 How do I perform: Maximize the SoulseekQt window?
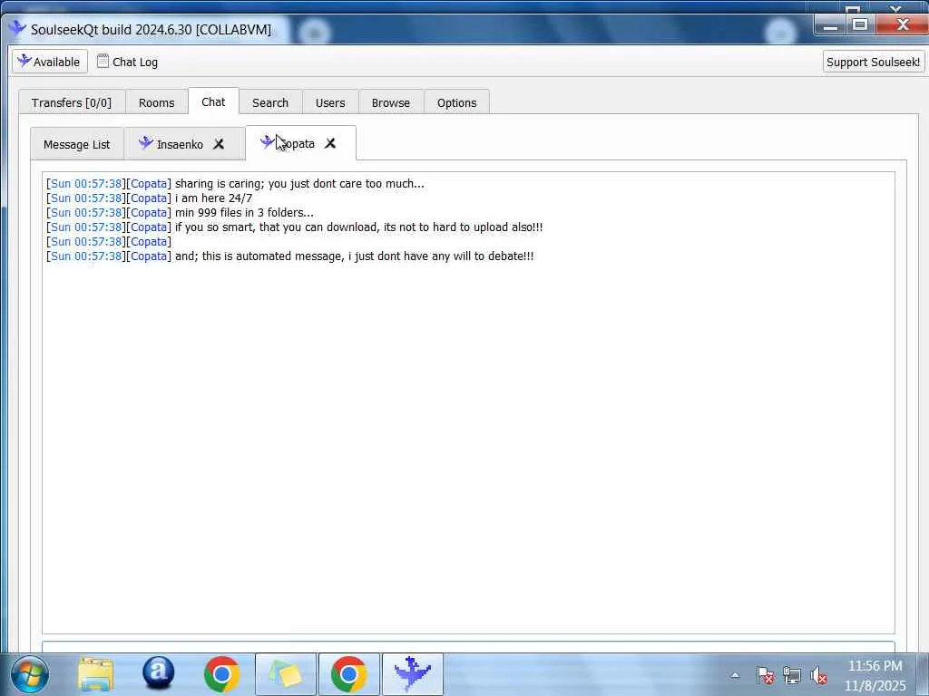click(x=860, y=25)
